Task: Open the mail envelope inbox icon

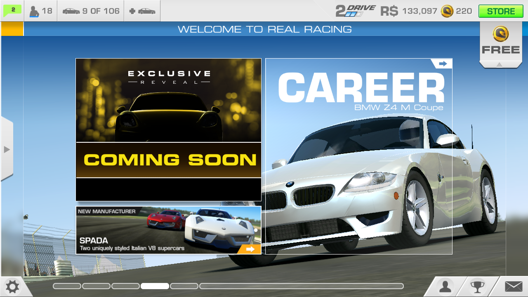Action: [513, 286]
